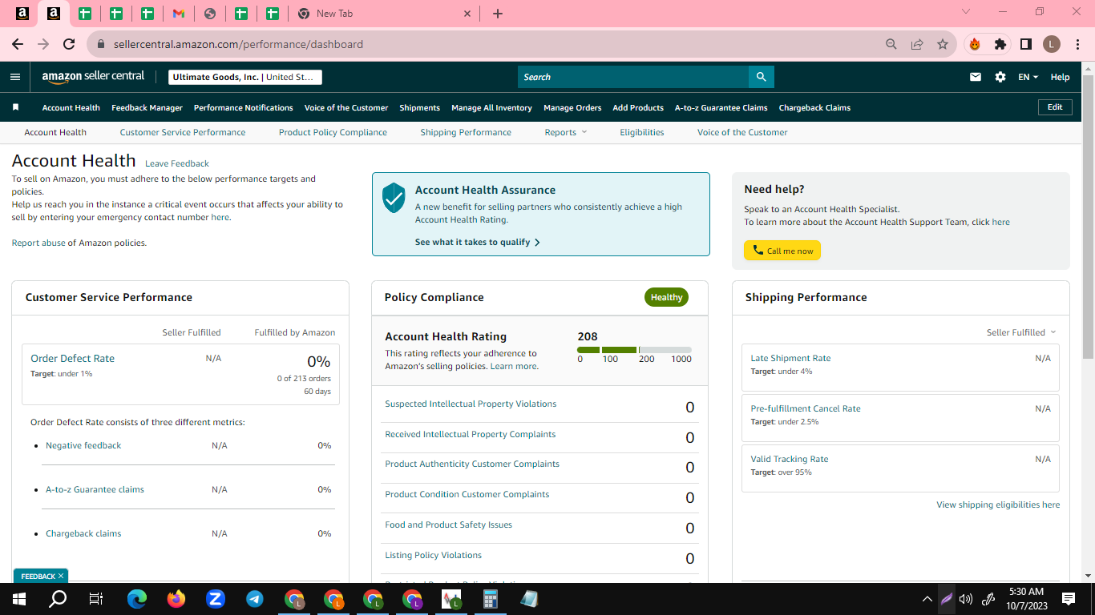Open Calculator from taskbar

click(491, 598)
